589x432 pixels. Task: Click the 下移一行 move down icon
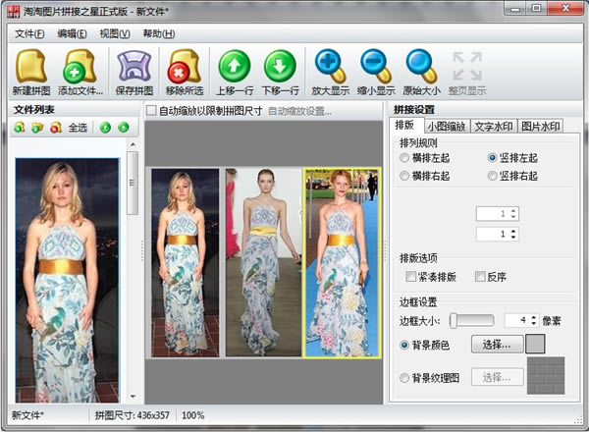(x=279, y=65)
